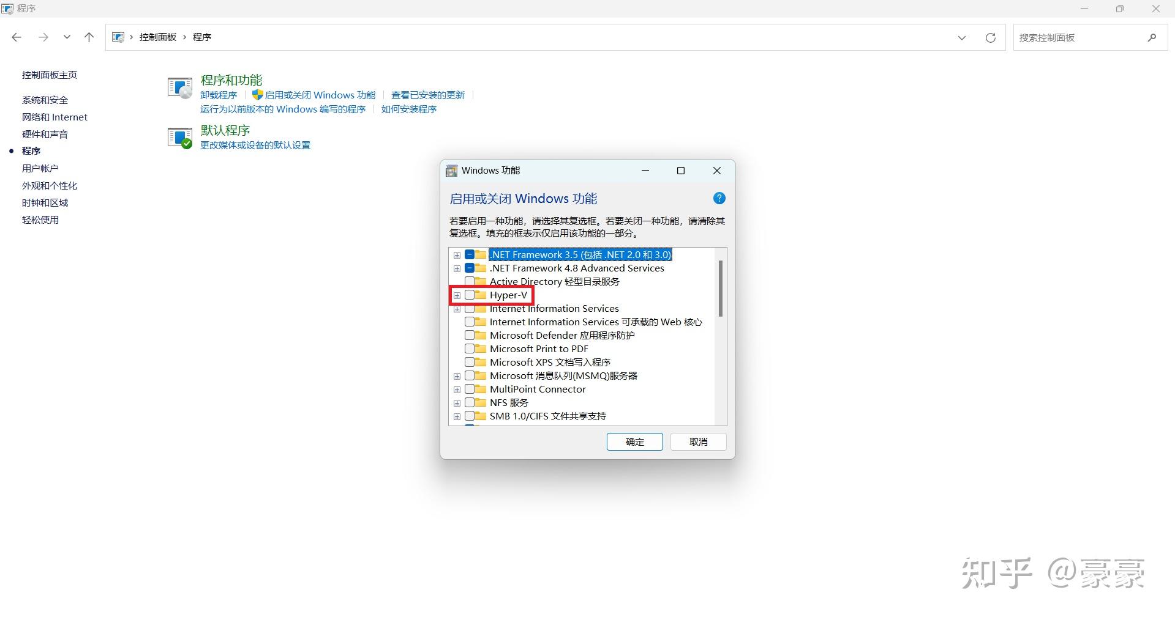Open 外观和个性化 in the sidebar

pyautogui.click(x=50, y=185)
